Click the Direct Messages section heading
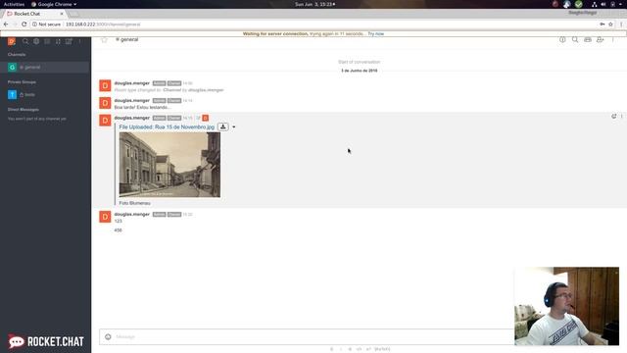The image size is (627, 353). click(x=24, y=110)
